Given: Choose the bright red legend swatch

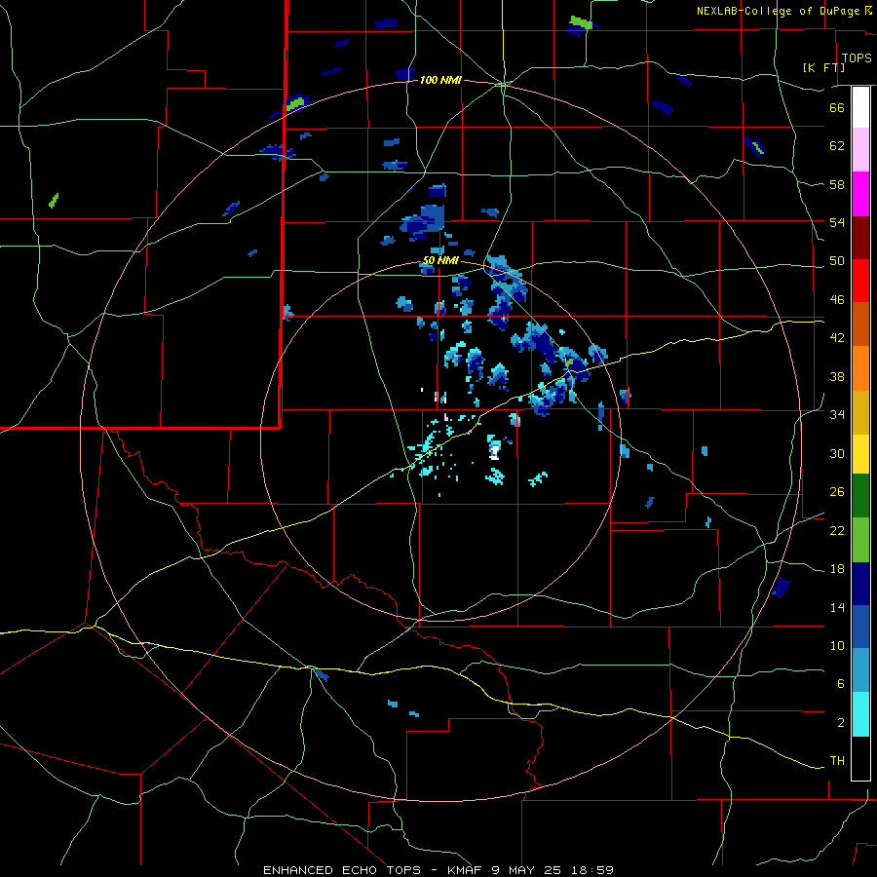Looking at the screenshot, I should pyautogui.click(x=860, y=281).
